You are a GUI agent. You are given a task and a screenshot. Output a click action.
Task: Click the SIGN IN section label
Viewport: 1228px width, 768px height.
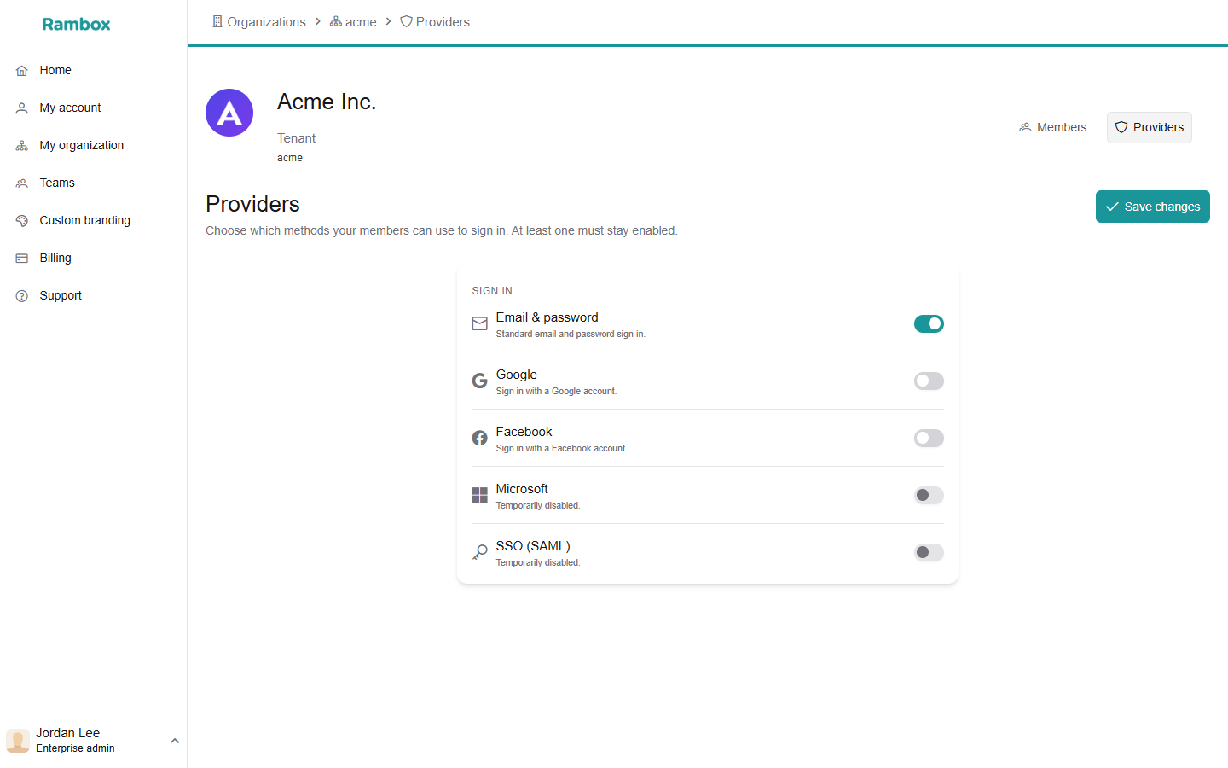492,291
